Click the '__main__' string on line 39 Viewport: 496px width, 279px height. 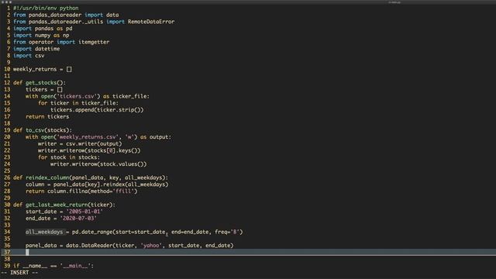point(75,266)
